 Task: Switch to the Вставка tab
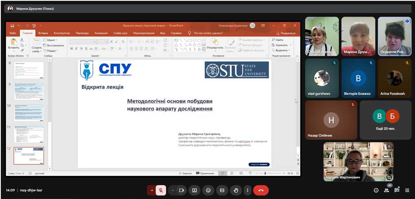[x=43, y=33]
